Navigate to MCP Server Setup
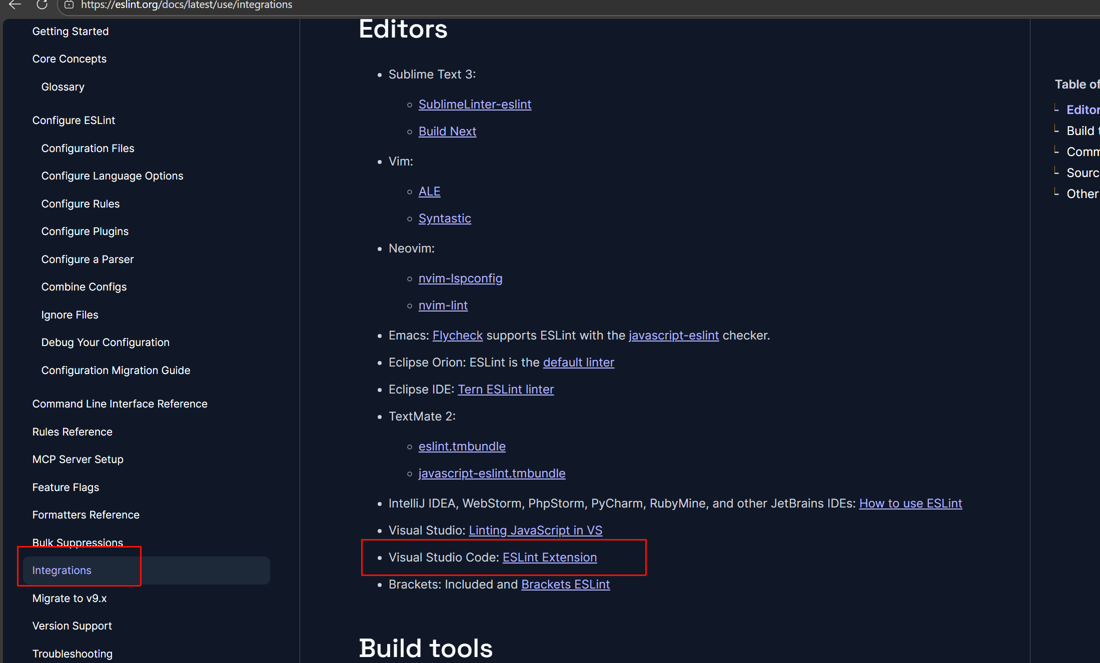The height and width of the screenshot is (663, 1100). point(78,459)
